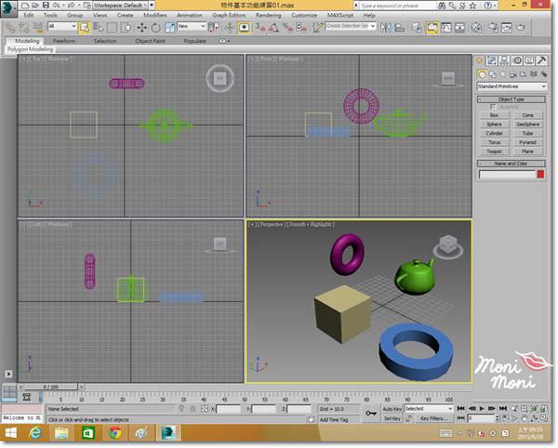
Task: Select the Lights category icon
Action: coord(503,73)
